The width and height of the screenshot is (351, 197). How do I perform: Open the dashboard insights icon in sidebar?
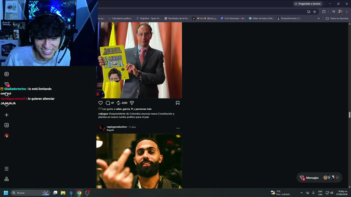tap(7, 125)
